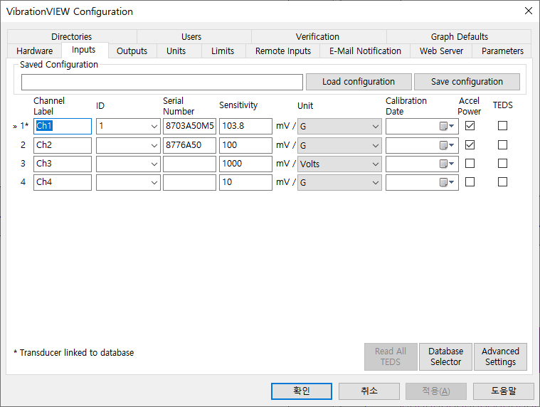The width and height of the screenshot is (540, 407).
Task: Open help with the 도움말 button
Action: pyautogui.click(x=503, y=391)
